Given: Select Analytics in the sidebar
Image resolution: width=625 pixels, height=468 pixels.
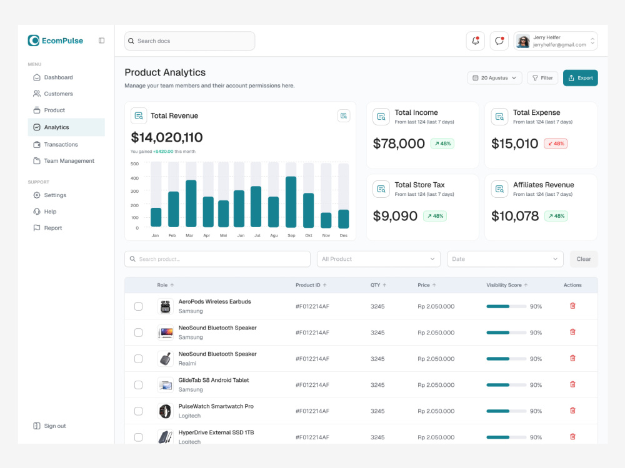Looking at the screenshot, I should coord(66,127).
